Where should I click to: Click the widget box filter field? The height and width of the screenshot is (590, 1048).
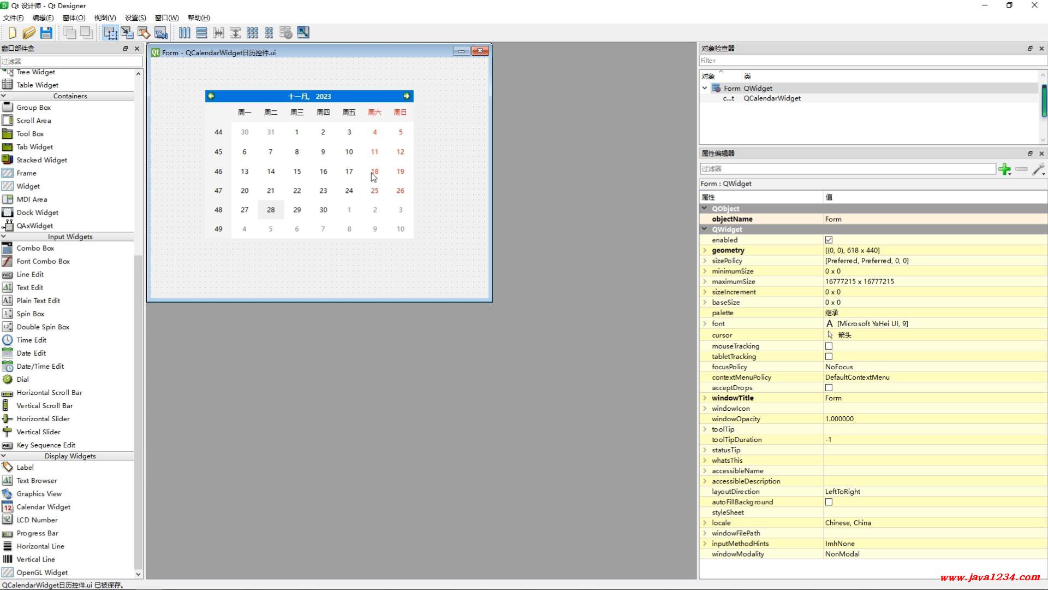(x=71, y=61)
